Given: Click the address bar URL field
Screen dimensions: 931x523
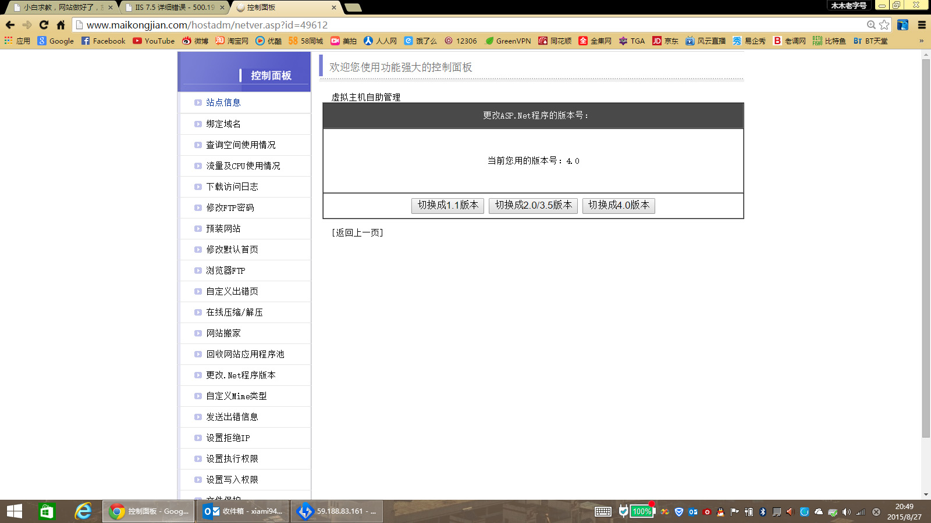Looking at the screenshot, I should [465, 25].
